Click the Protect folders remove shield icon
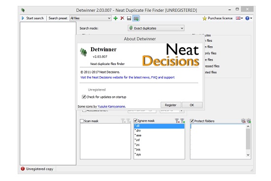The height and width of the screenshot is (181, 271). (243, 121)
